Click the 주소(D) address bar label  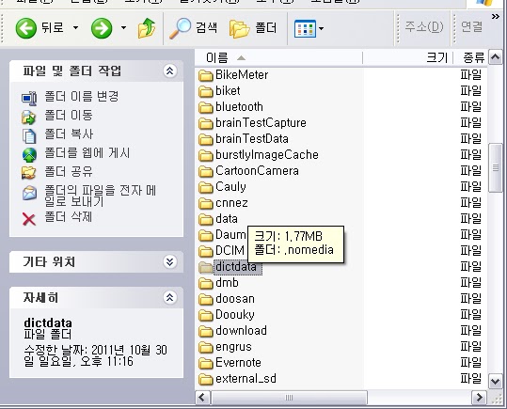click(x=424, y=26)
